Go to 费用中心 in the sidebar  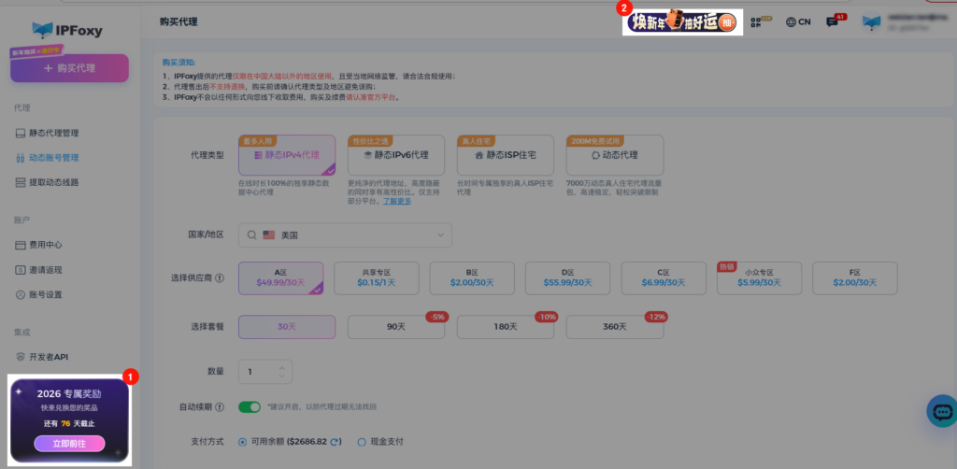[x=45, y=245]
